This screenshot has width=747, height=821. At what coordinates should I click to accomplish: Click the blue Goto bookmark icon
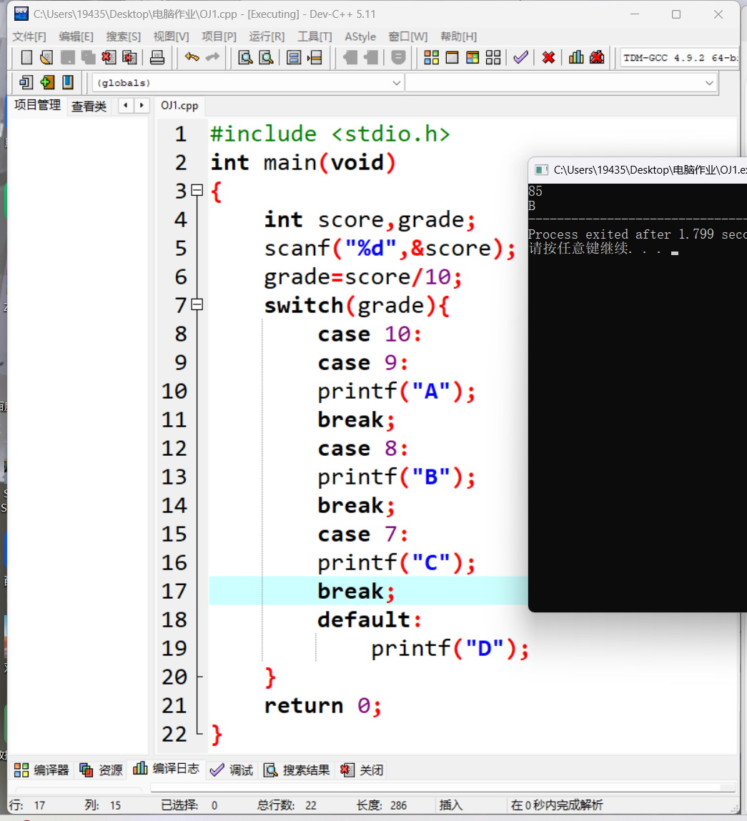(x=68, y=82)
